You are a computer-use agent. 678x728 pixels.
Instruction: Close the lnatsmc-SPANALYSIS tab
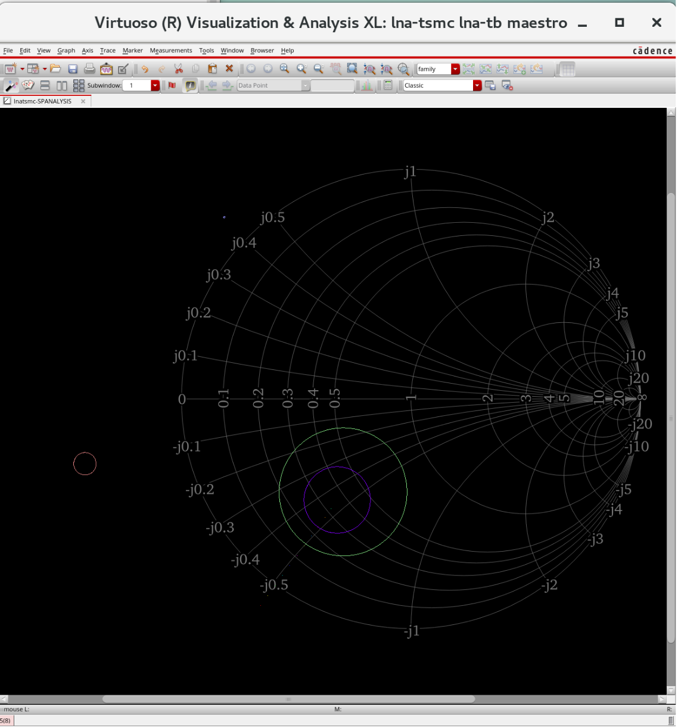coord(83,101)
